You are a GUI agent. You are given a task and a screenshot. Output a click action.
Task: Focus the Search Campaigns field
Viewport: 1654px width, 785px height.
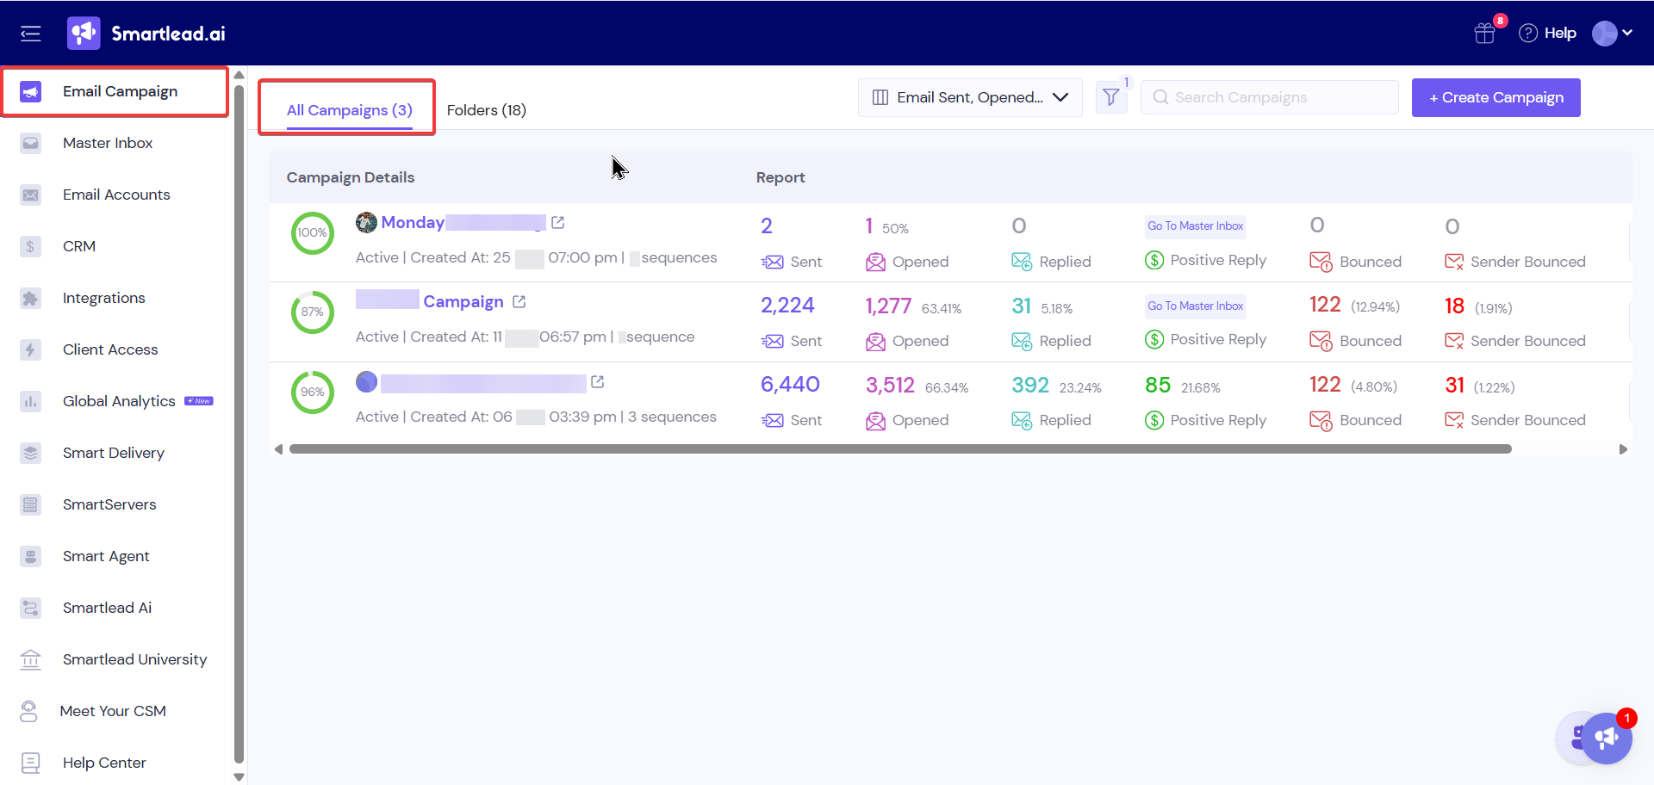[x=1269, y=97]
